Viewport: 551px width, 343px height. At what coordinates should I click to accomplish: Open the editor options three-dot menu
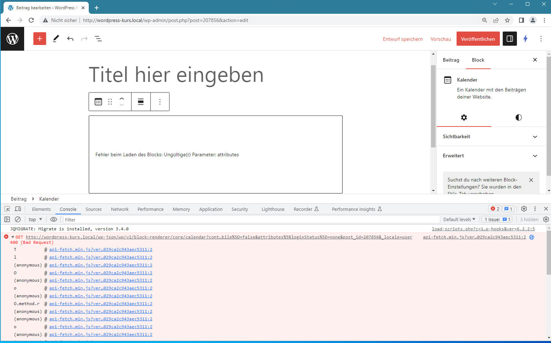541,39
